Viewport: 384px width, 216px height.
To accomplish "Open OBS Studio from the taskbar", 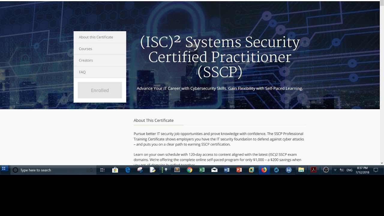I will [326, 170].
